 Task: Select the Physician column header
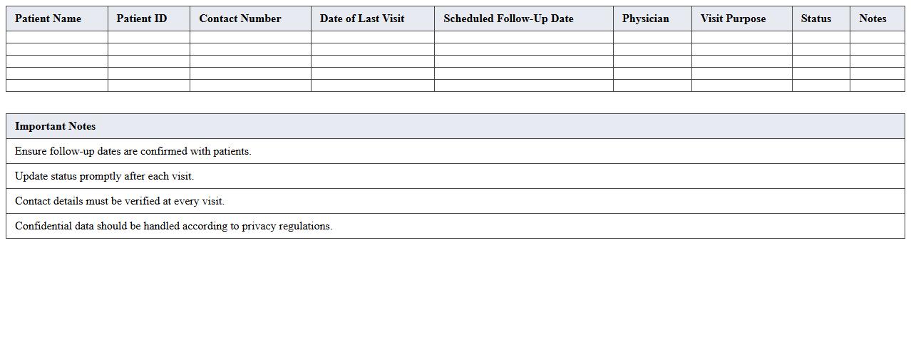coord(645,19)
